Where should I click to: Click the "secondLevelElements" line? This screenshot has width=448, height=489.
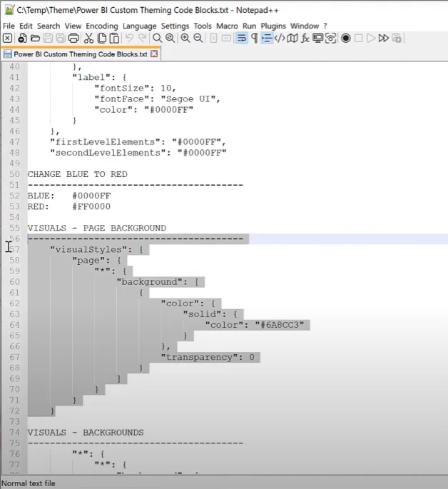tap(138, 153)
